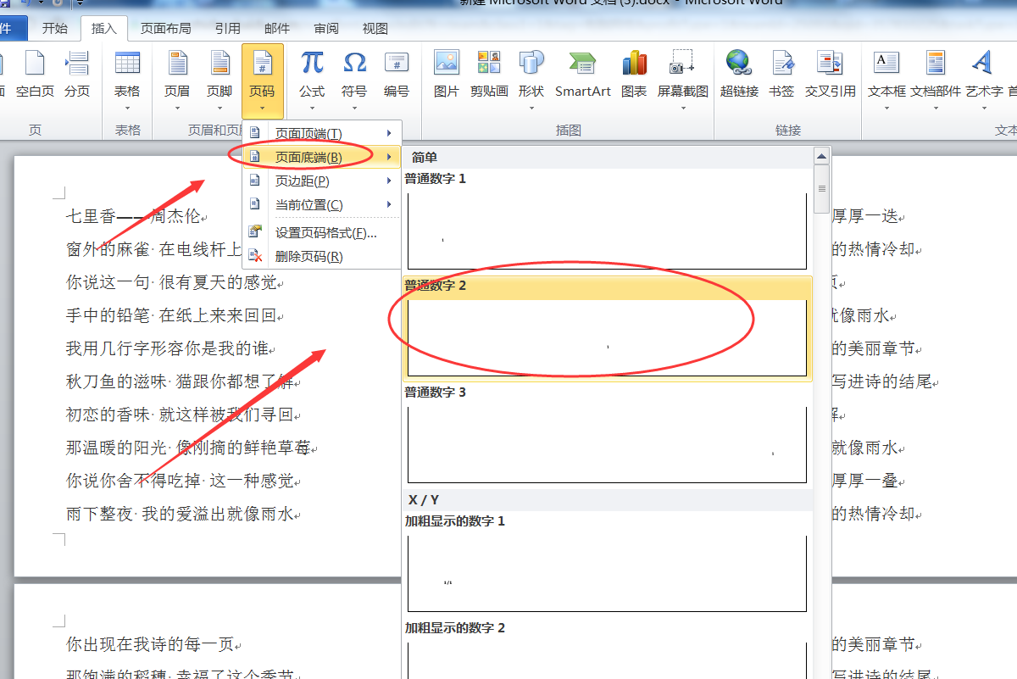Viewport: 1017px width, 679px height.
Task: Click gallery scrollbar up arrow
Action: coord(820,157)
